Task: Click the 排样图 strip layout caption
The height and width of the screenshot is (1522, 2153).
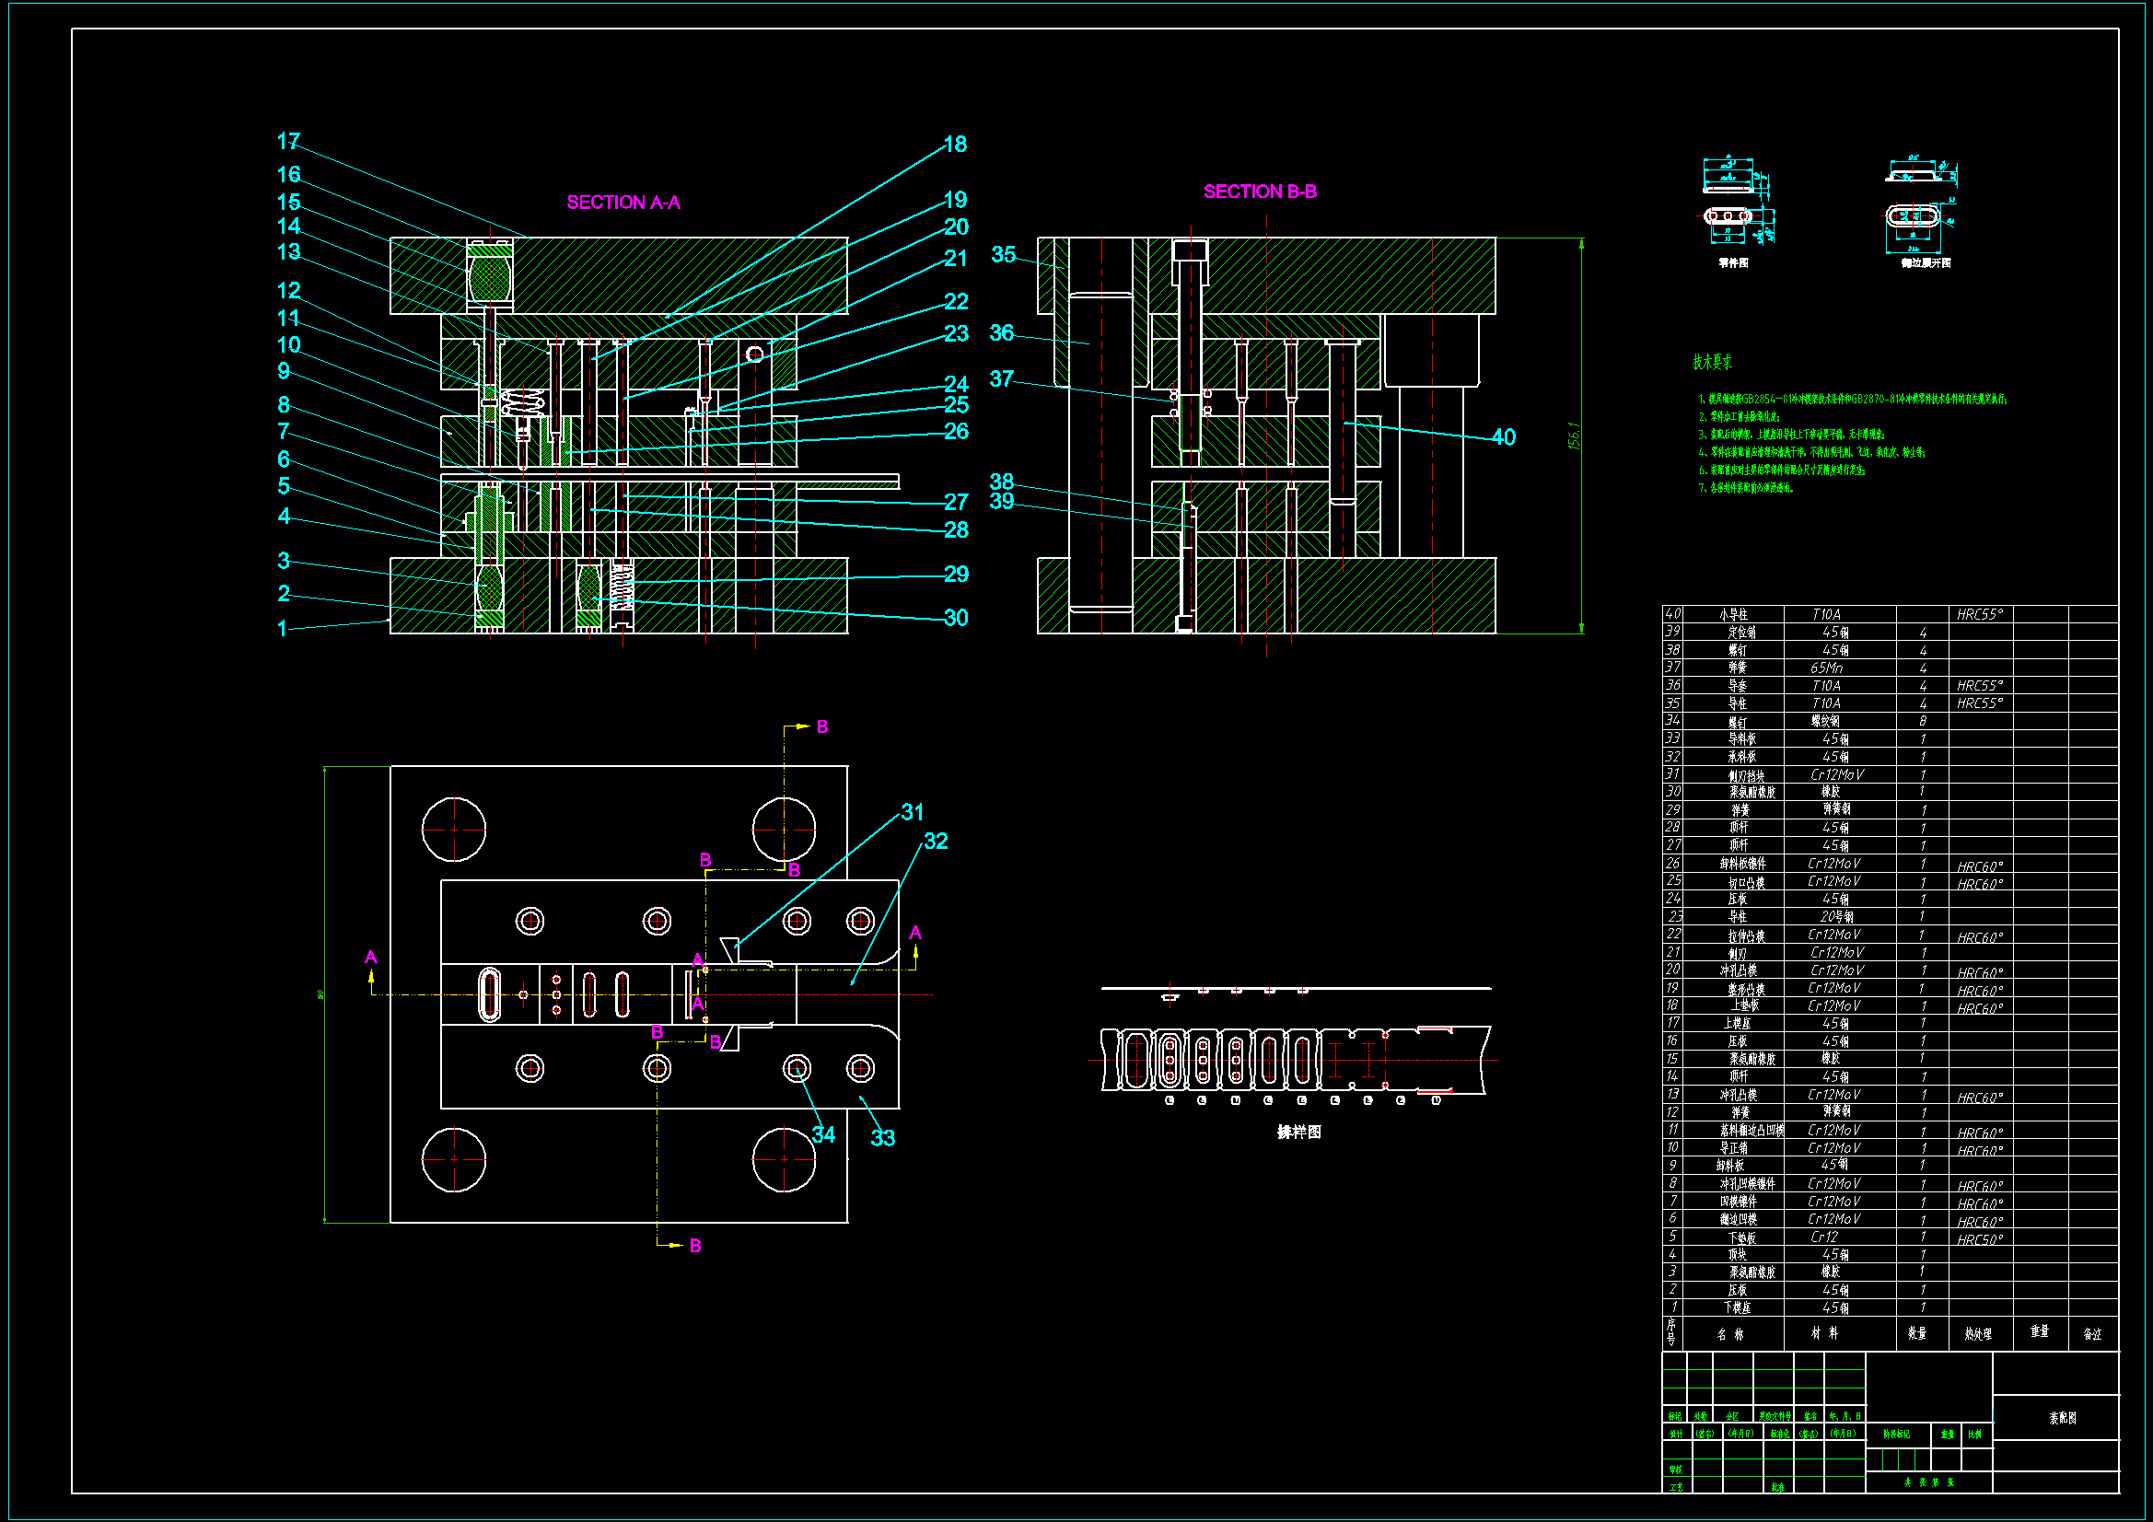Action: [x=1298, y=1133]
